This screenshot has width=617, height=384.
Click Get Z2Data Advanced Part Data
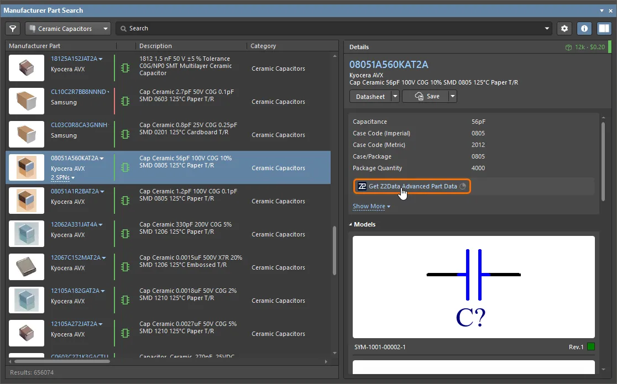(412, 186)
